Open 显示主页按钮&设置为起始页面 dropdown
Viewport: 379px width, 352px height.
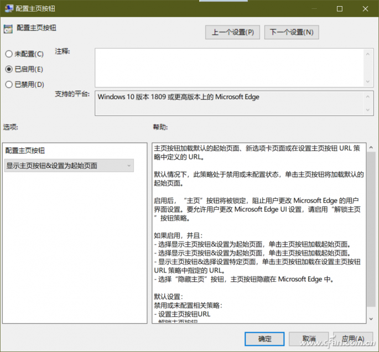tap(69, 165)
